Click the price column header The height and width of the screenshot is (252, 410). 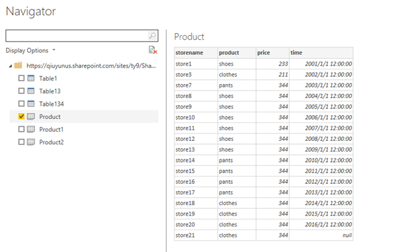[x=272, y=53]
